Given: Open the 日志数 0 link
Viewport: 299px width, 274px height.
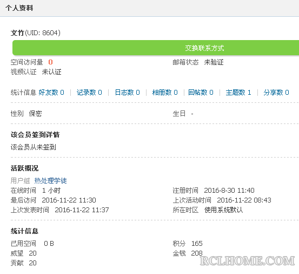Looking at the screenshot, I should pyautogui.click(x=127, y=93).
